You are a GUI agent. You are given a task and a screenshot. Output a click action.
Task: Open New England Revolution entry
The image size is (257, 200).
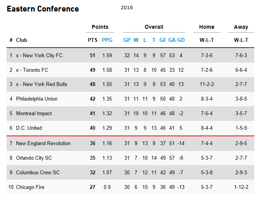43,143
